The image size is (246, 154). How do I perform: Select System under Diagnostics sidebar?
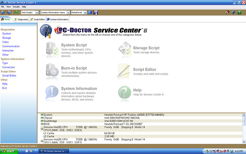click(x=7, y=34)
